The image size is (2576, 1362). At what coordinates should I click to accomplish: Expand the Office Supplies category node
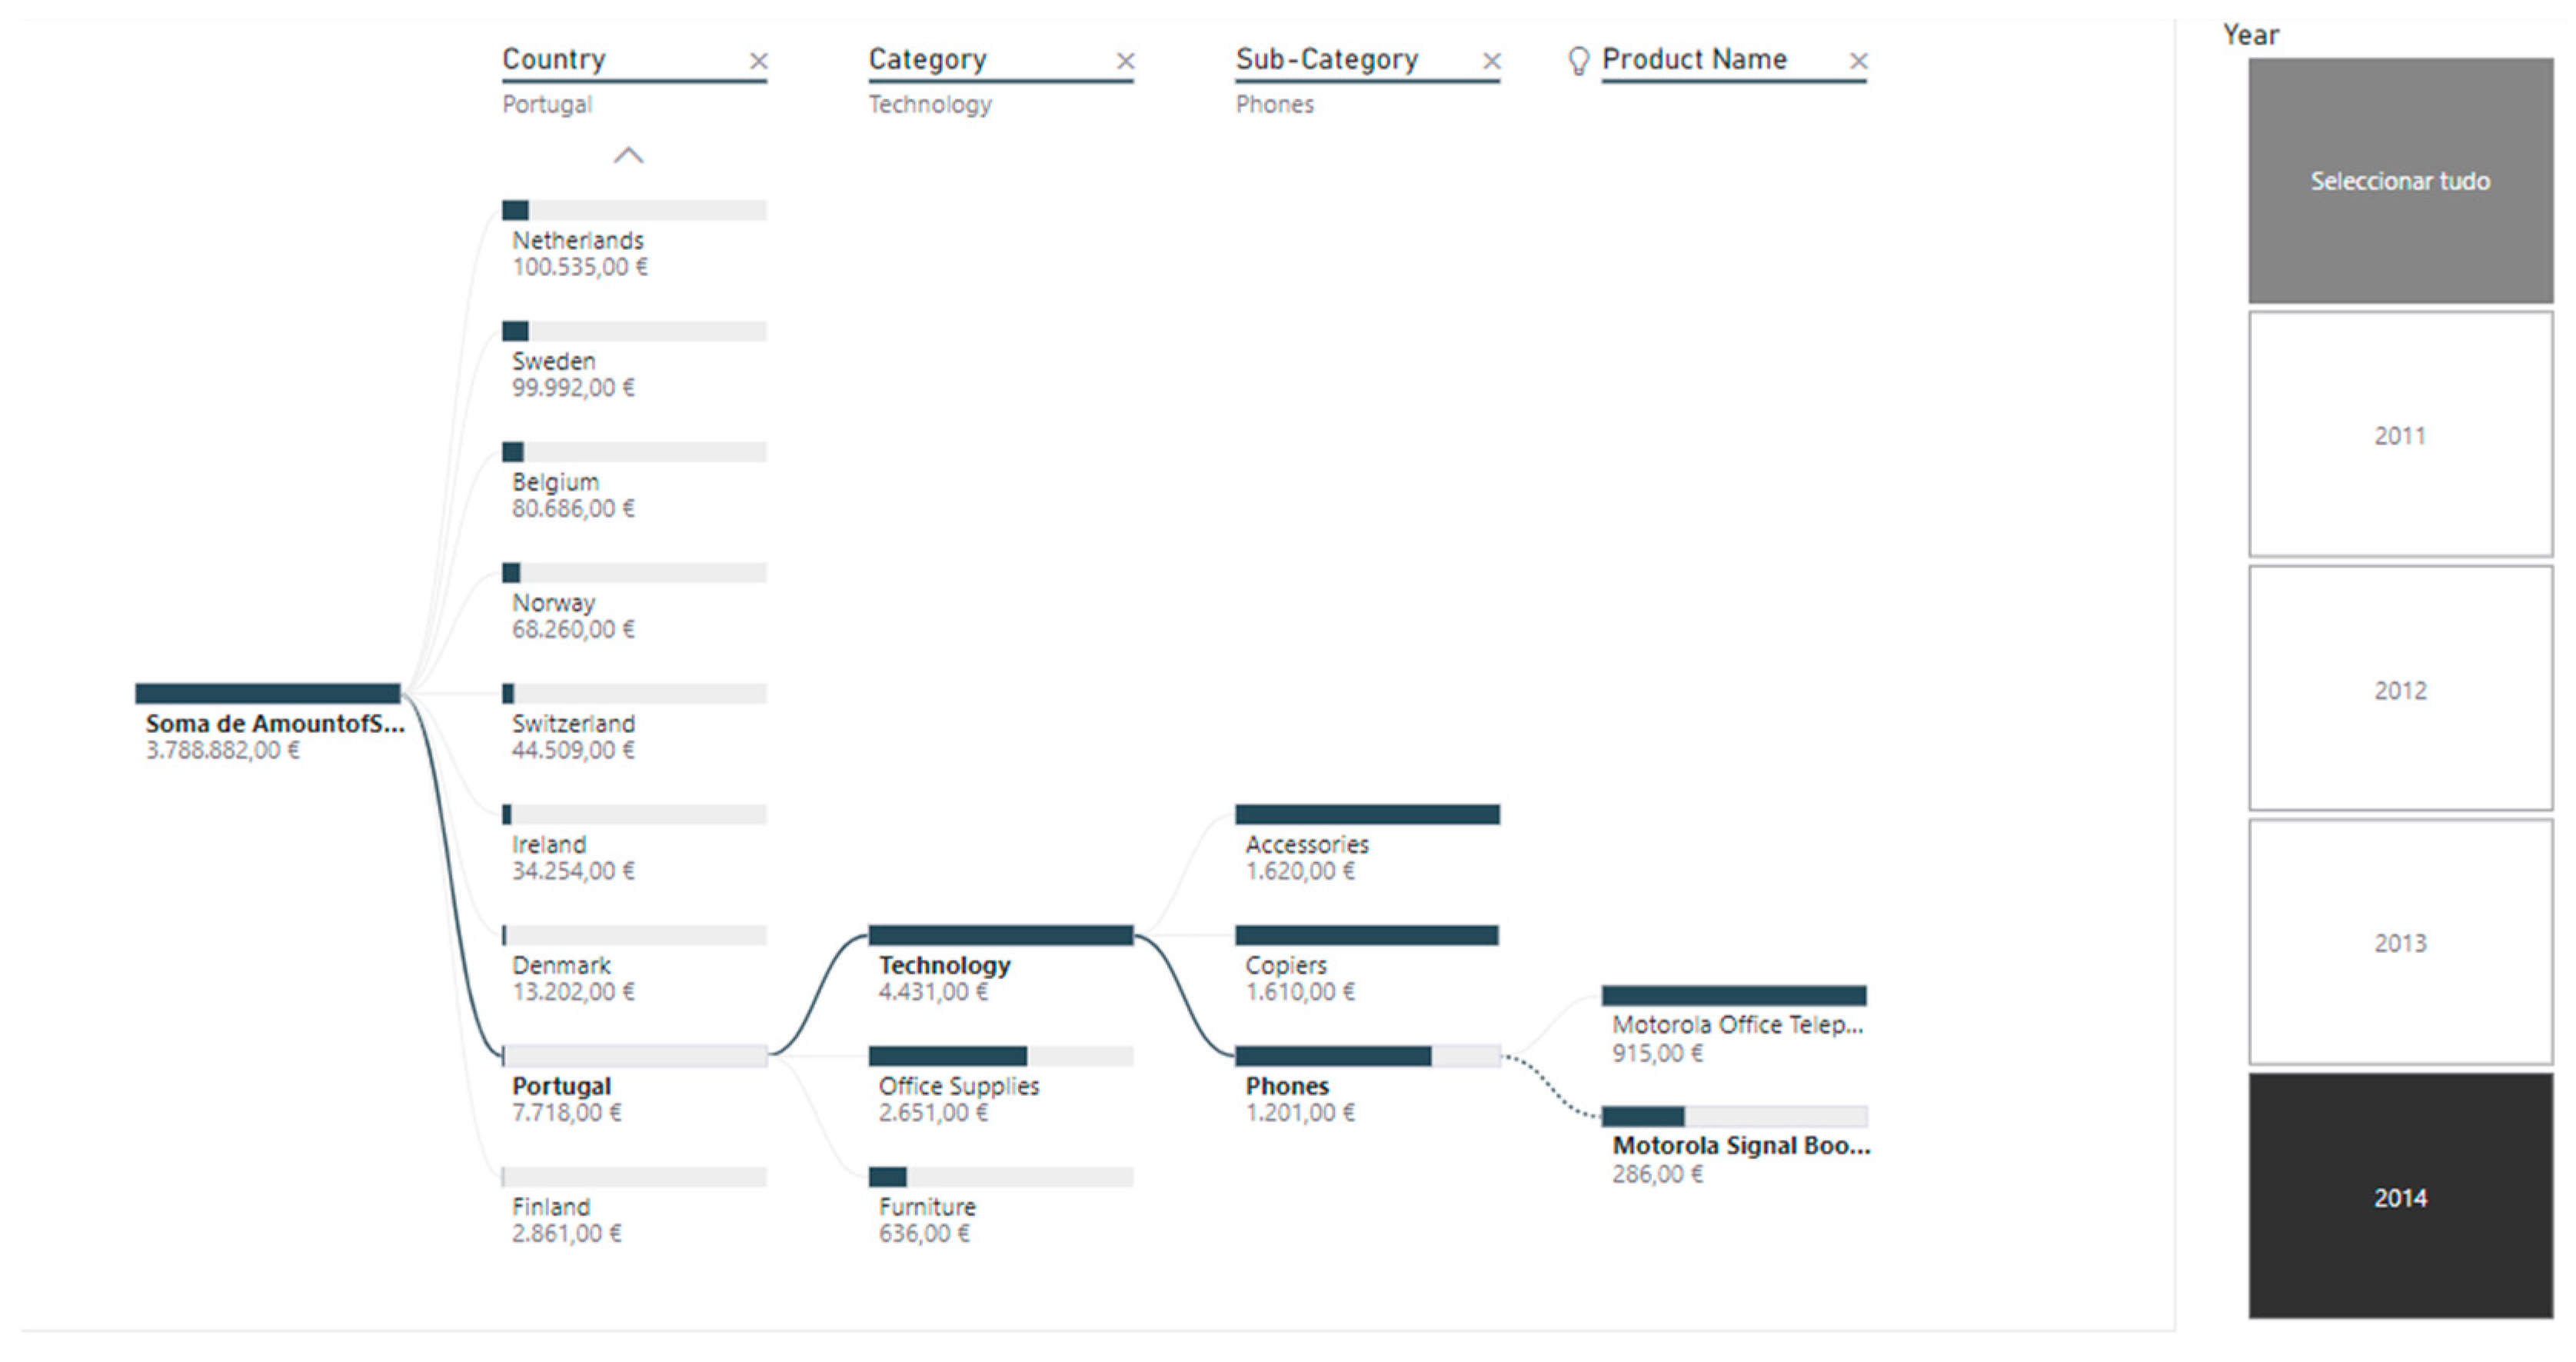(1000, 1057)
